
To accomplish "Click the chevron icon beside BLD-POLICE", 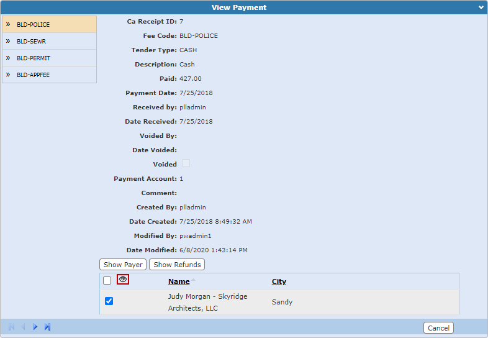I will [x=8, y=24].
